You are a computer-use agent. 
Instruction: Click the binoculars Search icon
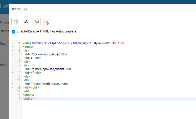pos(15,22)
